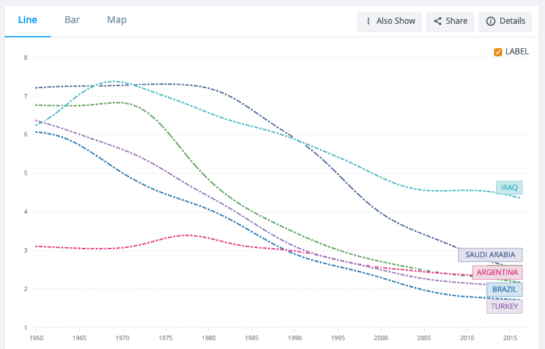Click the three-dot icon beside Also Show
The image size is (545, 349).
click(368, 21)
